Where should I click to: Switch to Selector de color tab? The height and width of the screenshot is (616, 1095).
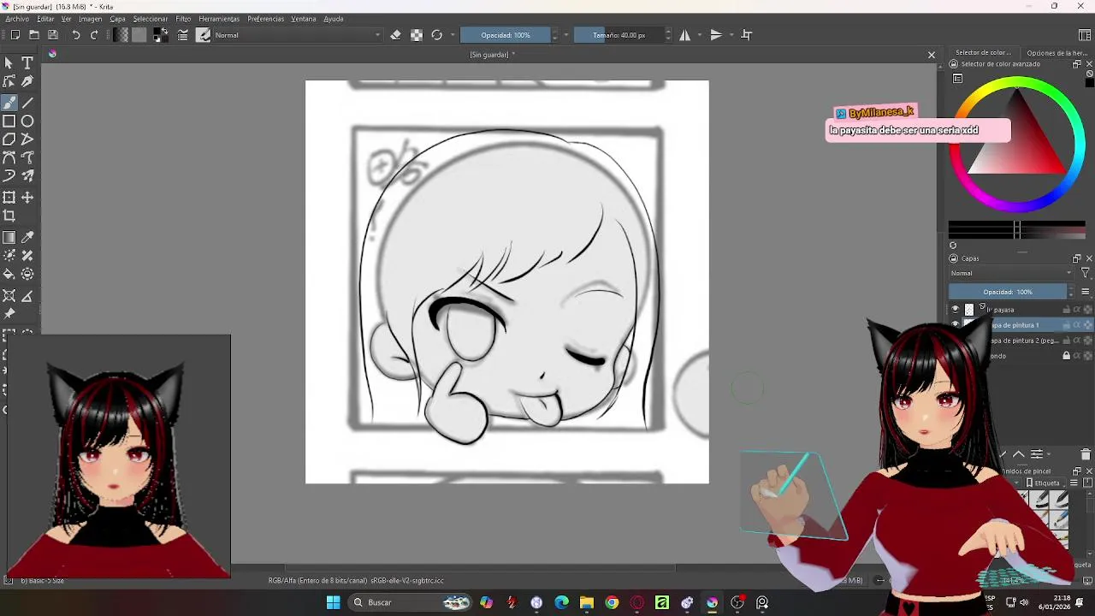click(x=983, y=53)
